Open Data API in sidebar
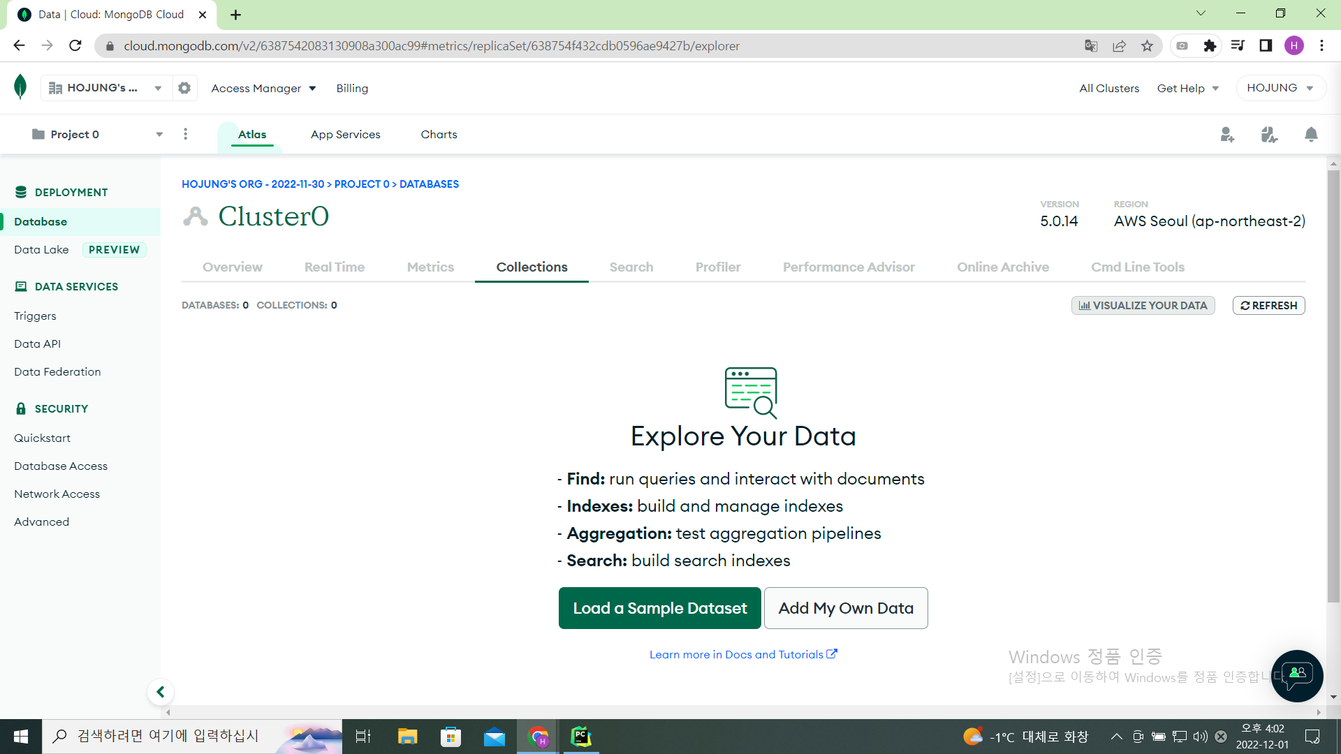Image resolution: width=1341 pixels, height=754 pixels. (x=37, y=343)
